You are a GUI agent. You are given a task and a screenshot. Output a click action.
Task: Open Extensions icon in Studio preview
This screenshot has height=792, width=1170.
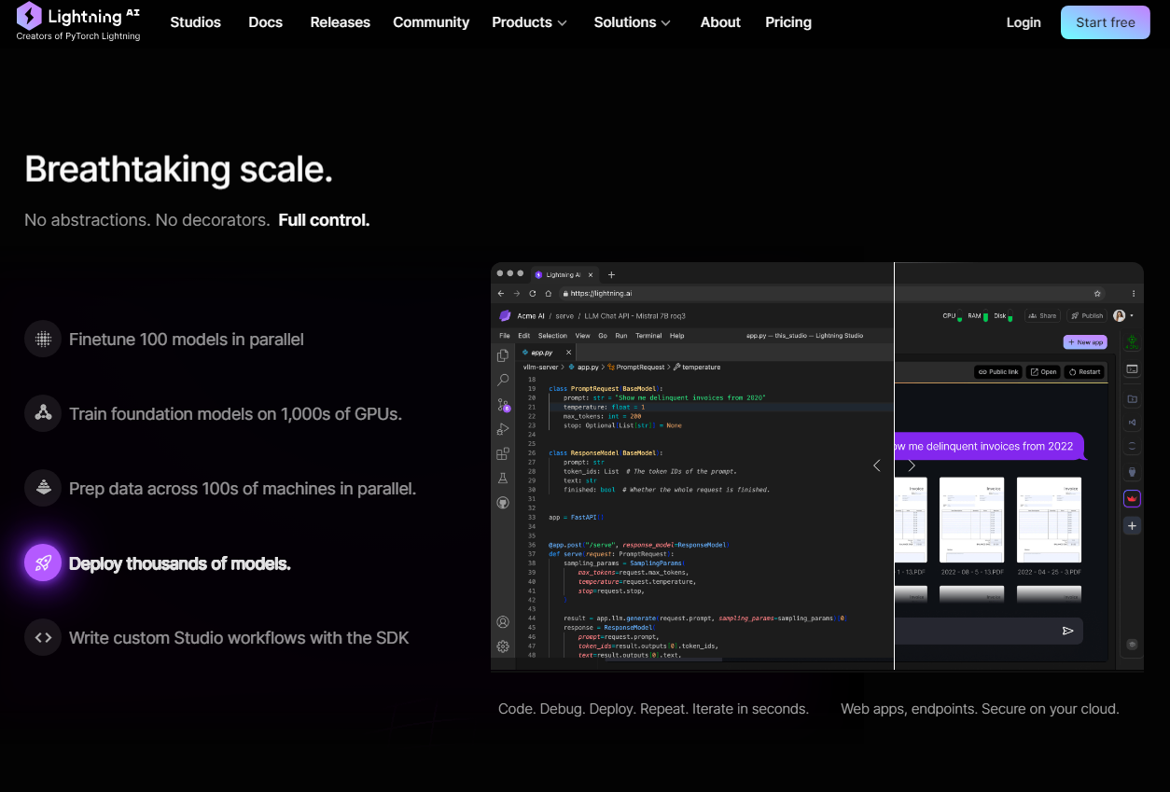click(503, 453)
